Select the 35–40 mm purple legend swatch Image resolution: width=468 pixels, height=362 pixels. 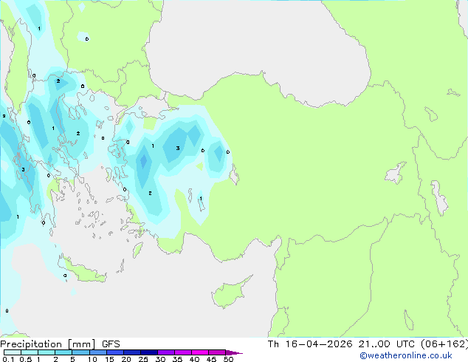click(183, 352)
